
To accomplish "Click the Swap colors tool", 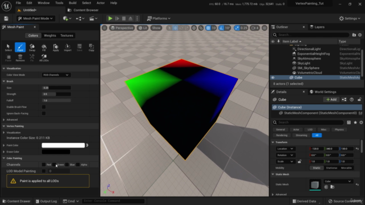I will click(x=32, y=47).
